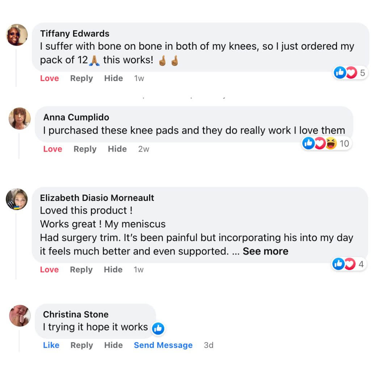The height and width of the screenshot is (391, 391).
Task: Click reaction icons on Tiffany Edwards' comment
Action: (x=345, y=73)
